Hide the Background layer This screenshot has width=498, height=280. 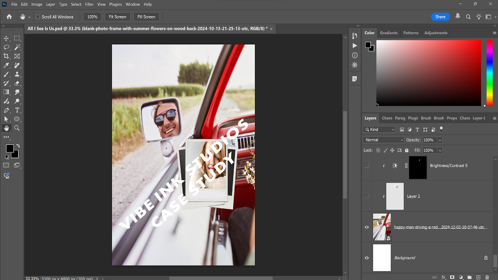coord(367,258)
